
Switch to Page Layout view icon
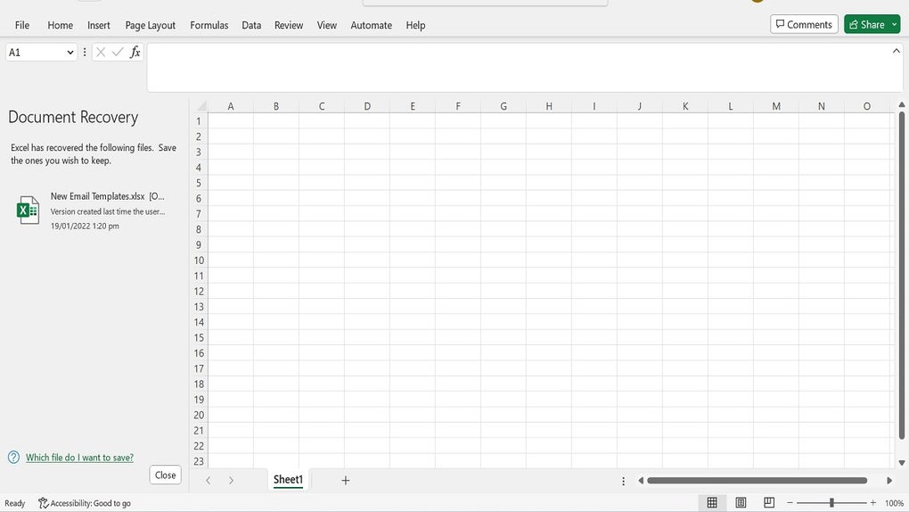point(741,503)
